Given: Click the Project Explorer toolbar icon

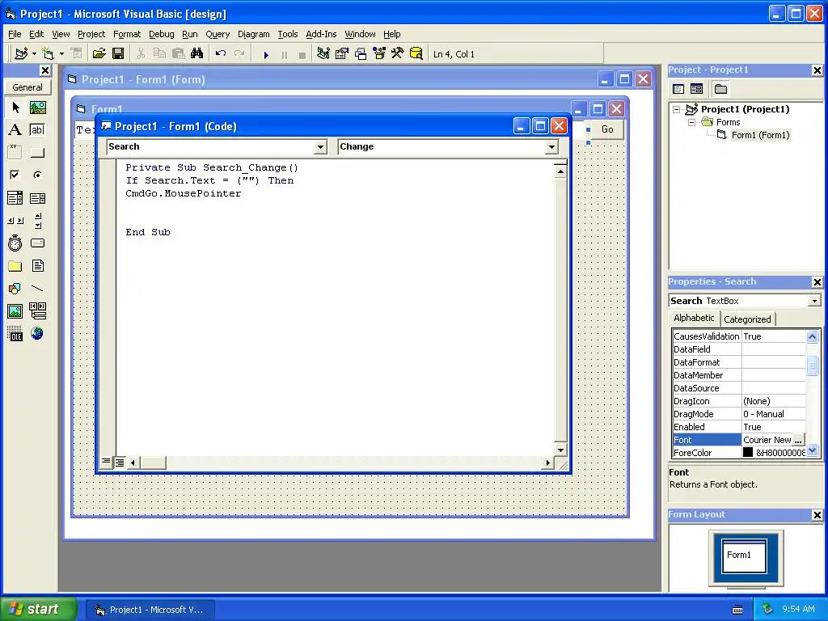Looking at the screenshot, I should [x=323, y=53].
